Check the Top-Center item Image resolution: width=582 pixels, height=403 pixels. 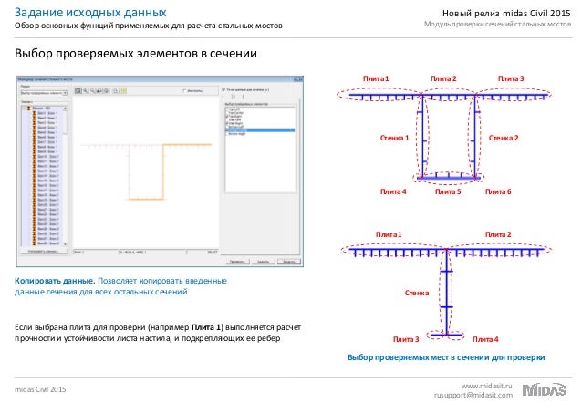pos(227,113)
